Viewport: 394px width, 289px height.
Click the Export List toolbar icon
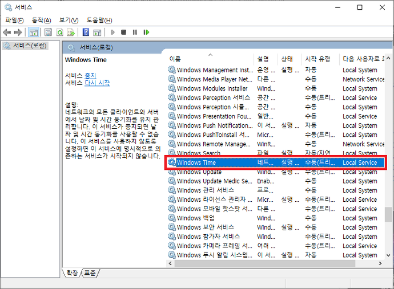point(71,32)
